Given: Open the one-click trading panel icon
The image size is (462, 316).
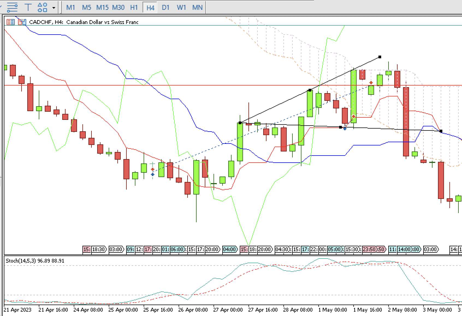Looking at the screenshot, I should click(10, 22).
